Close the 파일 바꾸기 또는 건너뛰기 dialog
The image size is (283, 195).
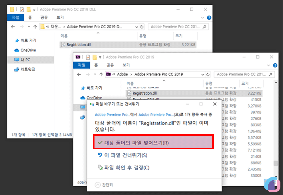215,104
